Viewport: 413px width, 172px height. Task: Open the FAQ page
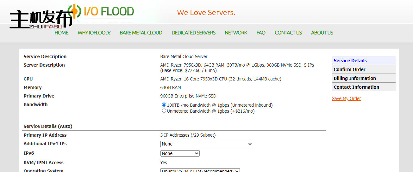point(261,33)
